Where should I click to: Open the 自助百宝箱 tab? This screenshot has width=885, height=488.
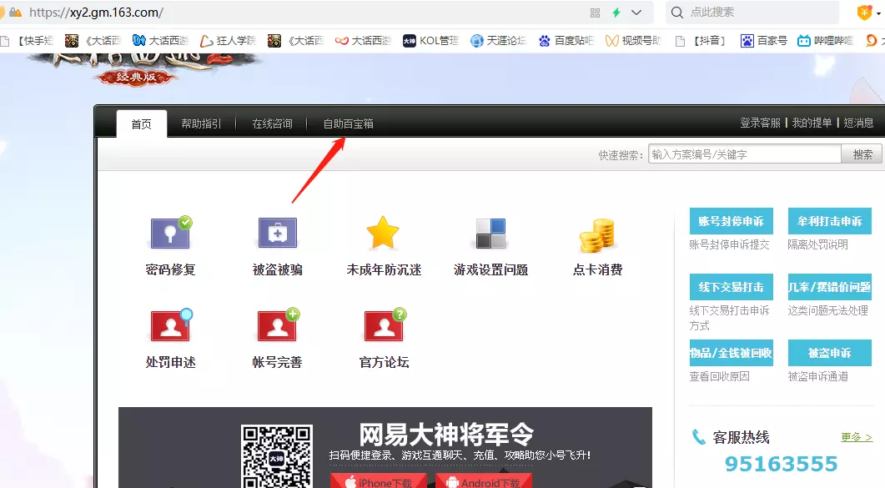(x=348, y=123)
